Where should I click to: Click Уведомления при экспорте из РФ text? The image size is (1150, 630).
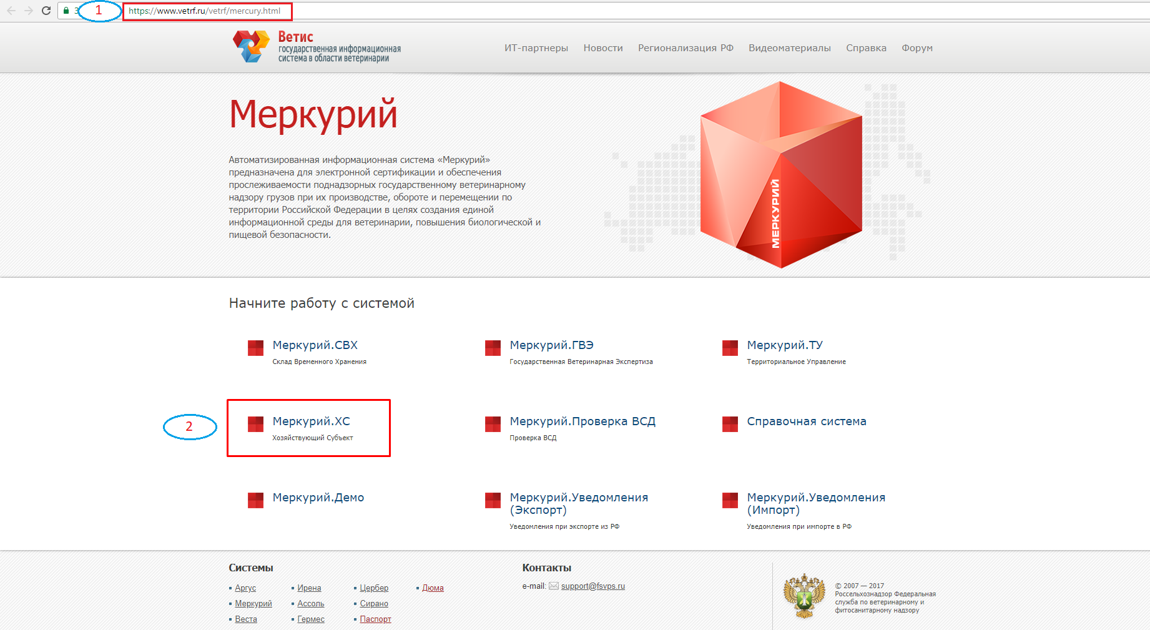564,527
